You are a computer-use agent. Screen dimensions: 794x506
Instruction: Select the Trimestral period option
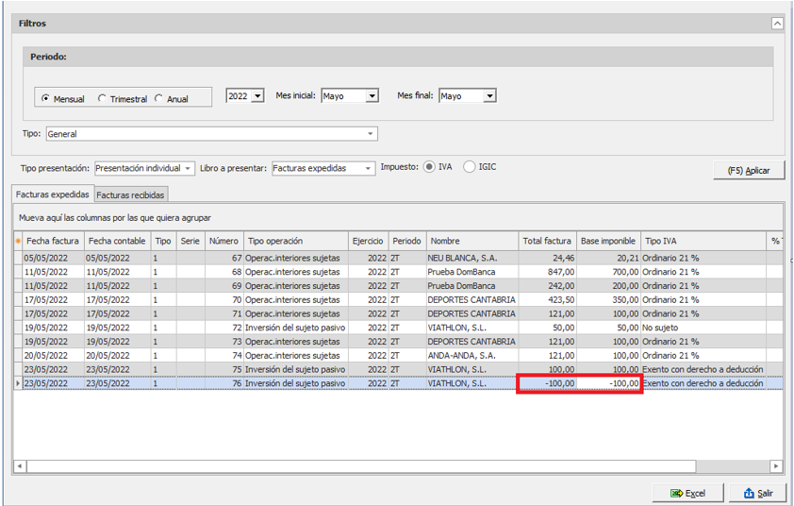(x=122, y=98)
